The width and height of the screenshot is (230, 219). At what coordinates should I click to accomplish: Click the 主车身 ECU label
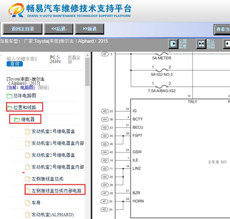click(x=217, y=162)
